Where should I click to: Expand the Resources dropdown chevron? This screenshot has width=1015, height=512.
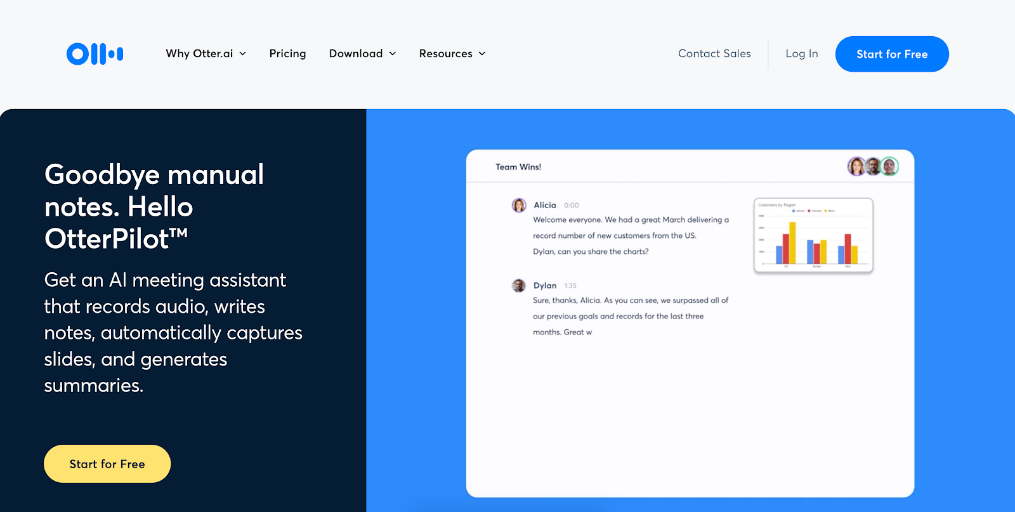point(482,54)
